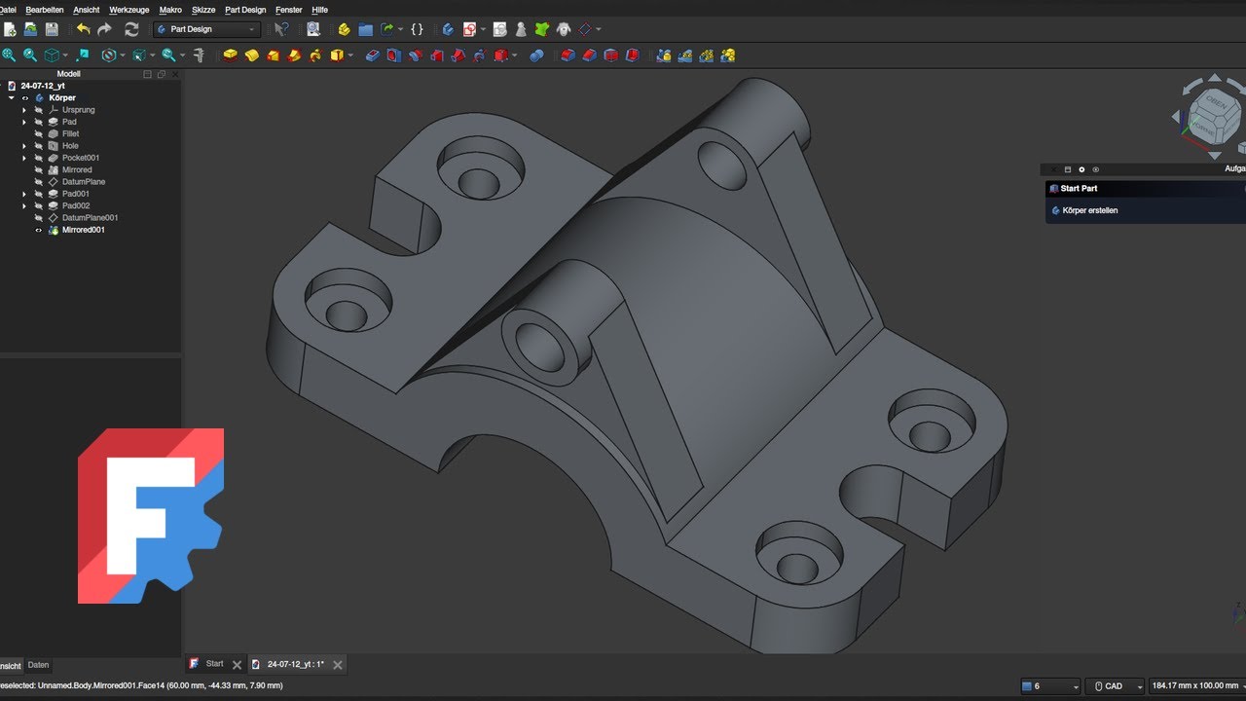Click the Fillet tool icon
Viewport: 1246px width, 701px height.
pyautogui.click(x=568, y=55)
